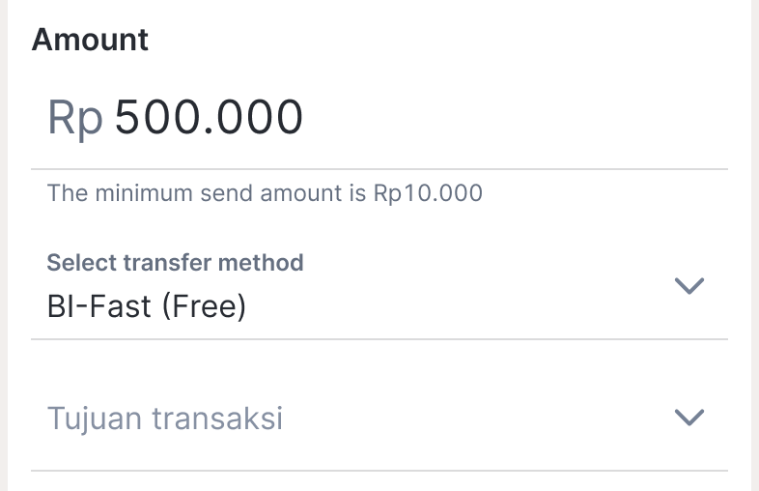
Task: Expand the transfer method chevron arrow
Action: click(689, 286)
